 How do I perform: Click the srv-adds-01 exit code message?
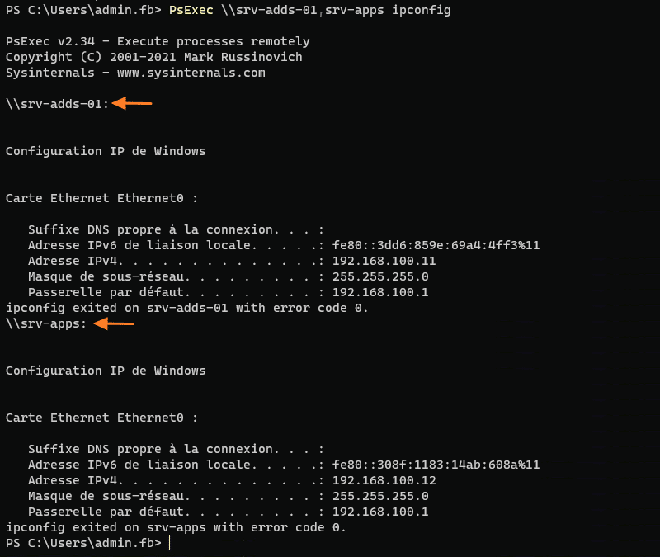(186, 308)
